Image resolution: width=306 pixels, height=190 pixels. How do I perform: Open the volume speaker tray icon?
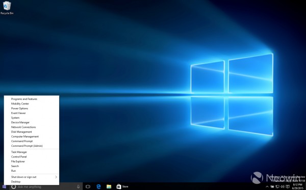[283, 186]
